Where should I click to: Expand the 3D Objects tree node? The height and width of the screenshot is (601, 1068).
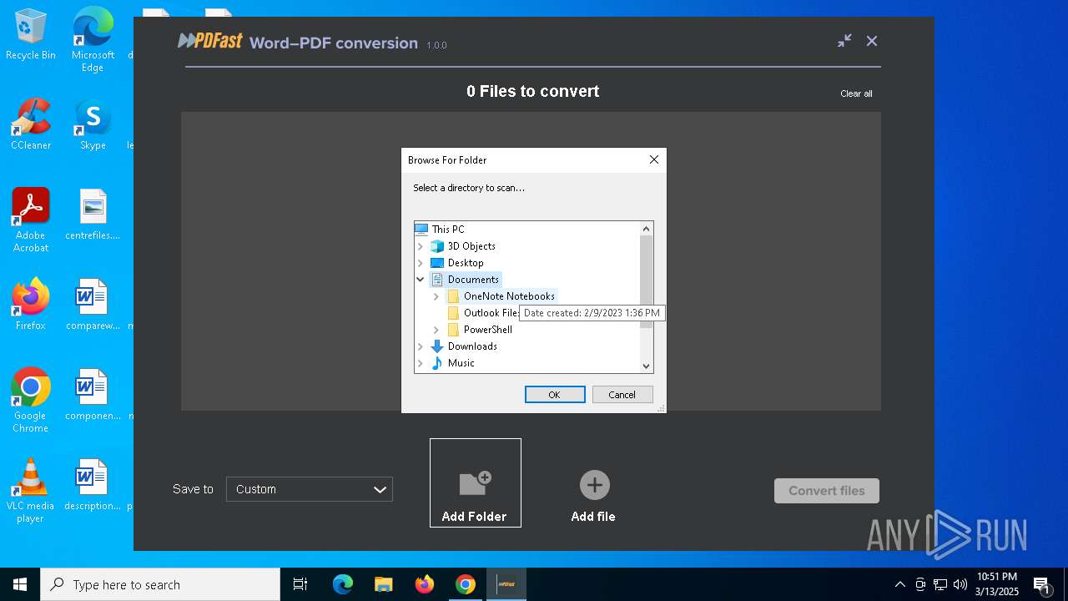click(421, 246)
